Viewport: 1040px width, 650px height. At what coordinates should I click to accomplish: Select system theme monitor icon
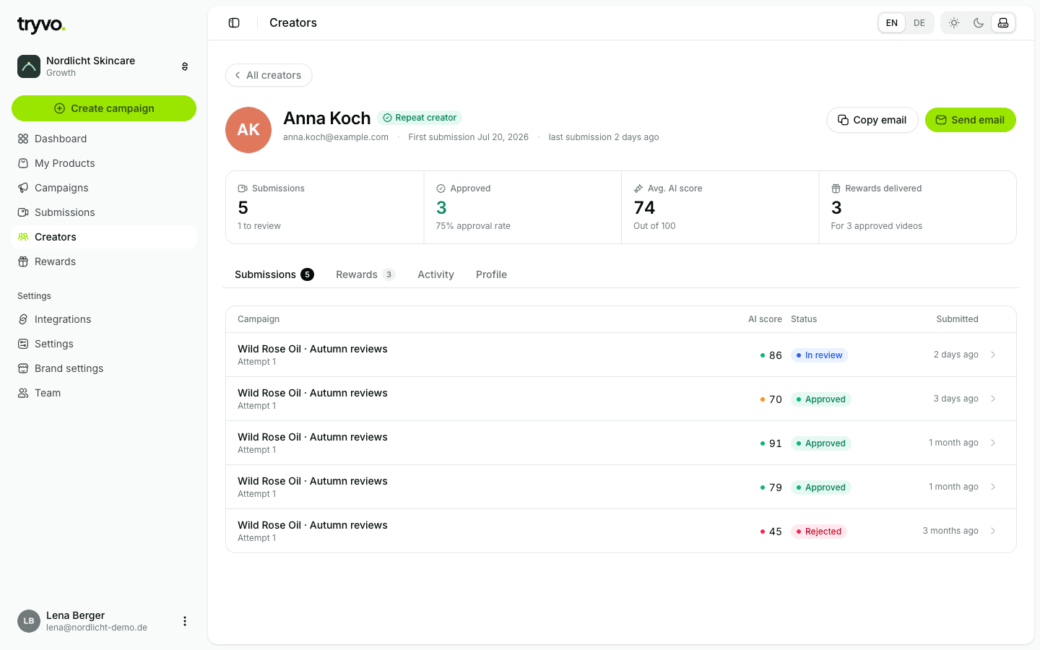coord(1003,23)
